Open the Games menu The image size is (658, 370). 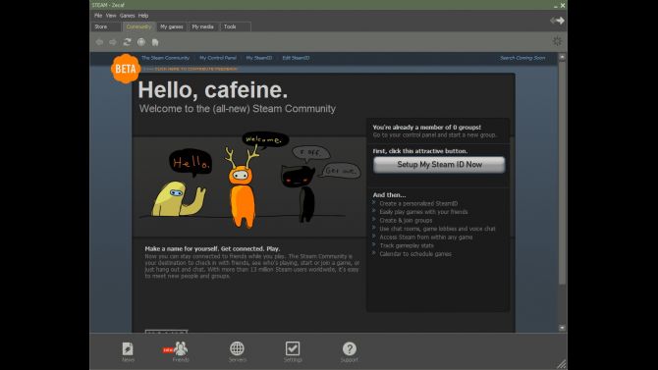point(127,16)
